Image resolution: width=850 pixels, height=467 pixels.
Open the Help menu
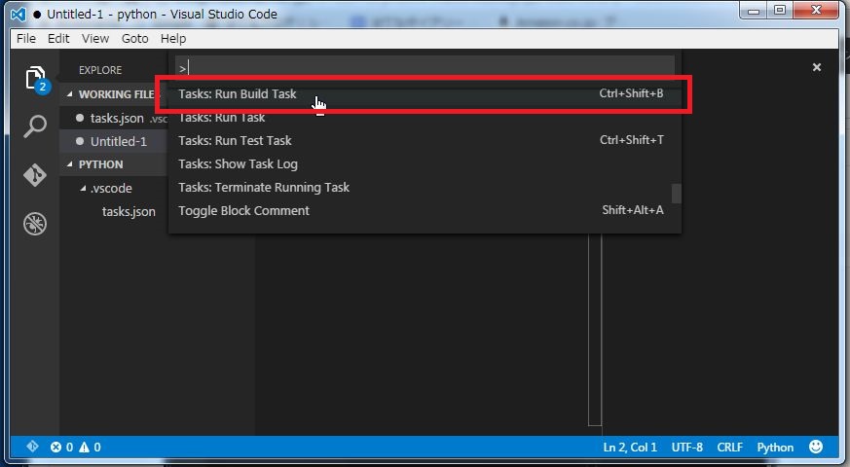(173, 39)
